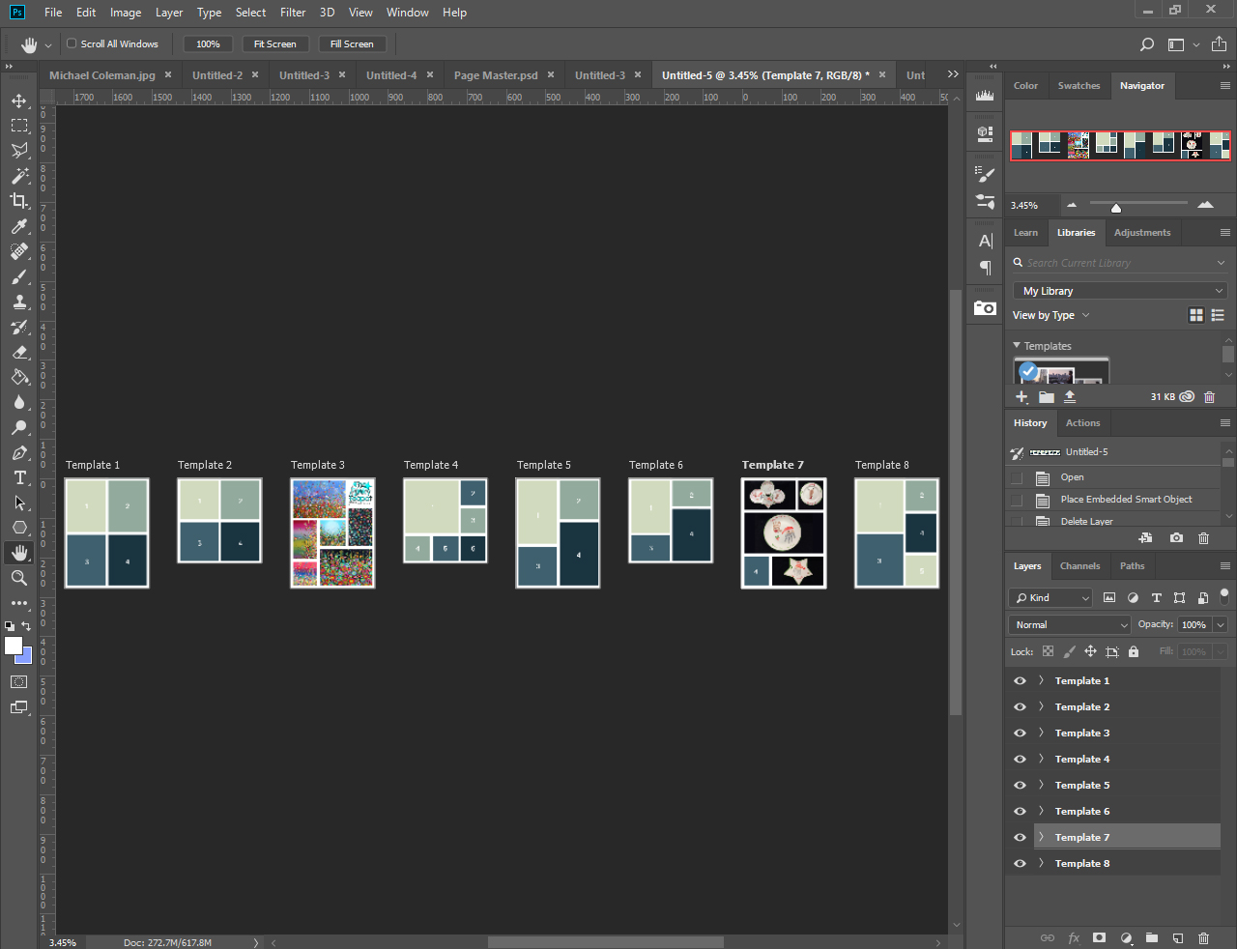Hide the Template 3 layer
This screenshot has width=1237, height=949.
[1020, 733]
